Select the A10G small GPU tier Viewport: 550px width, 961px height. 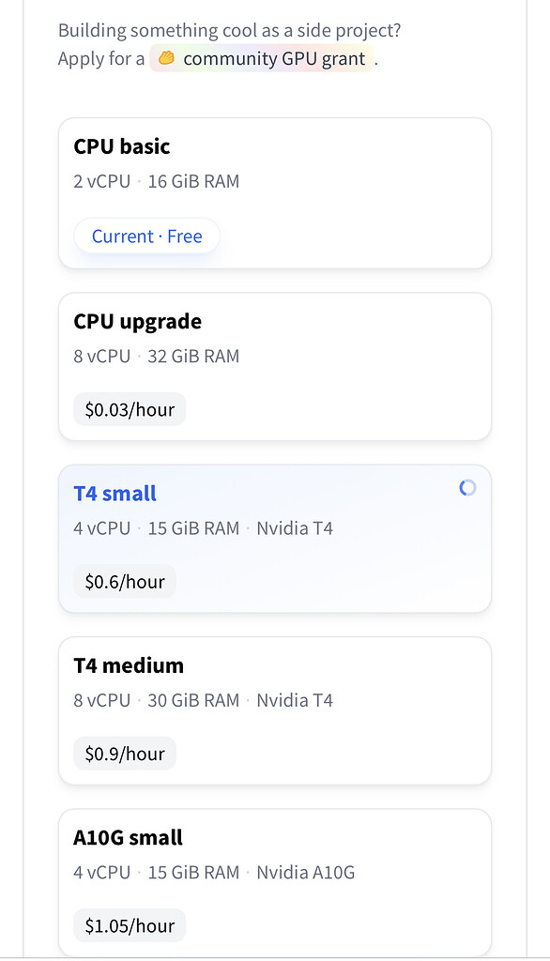tap(273, 882)
